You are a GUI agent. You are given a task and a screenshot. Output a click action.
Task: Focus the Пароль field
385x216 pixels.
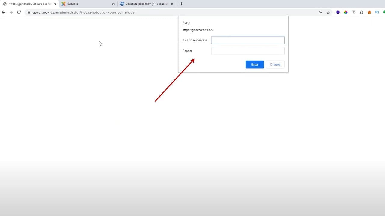248,51
